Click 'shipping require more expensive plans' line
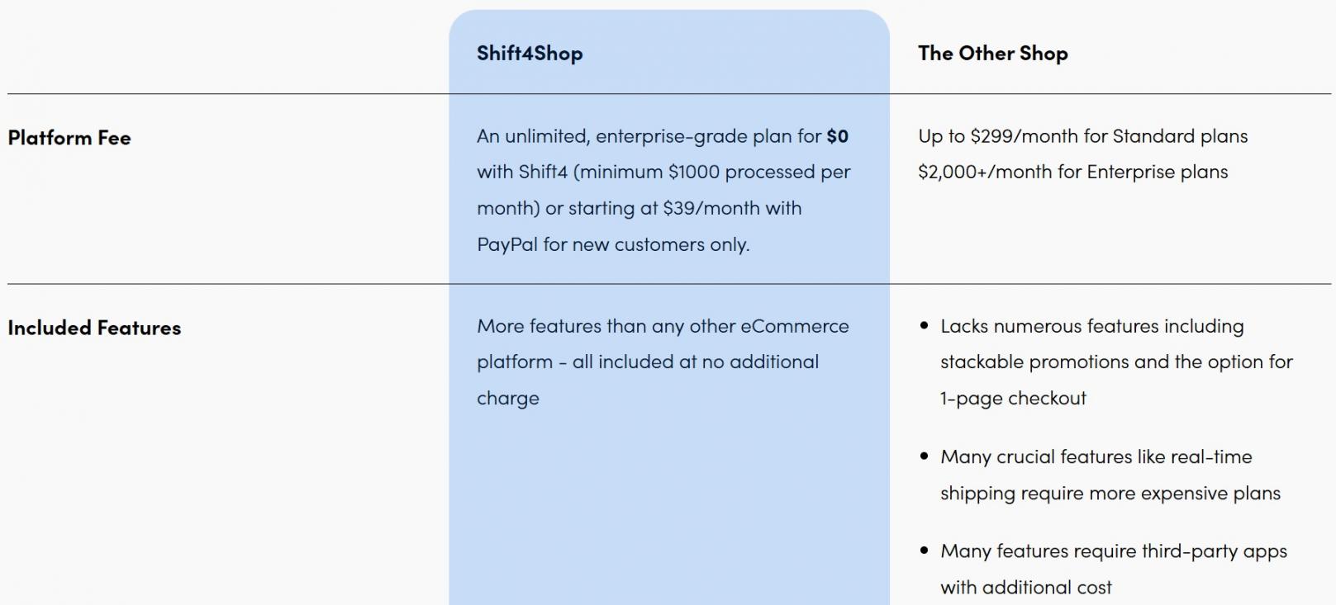The image size is (1336, 605). pos(1110,493)
